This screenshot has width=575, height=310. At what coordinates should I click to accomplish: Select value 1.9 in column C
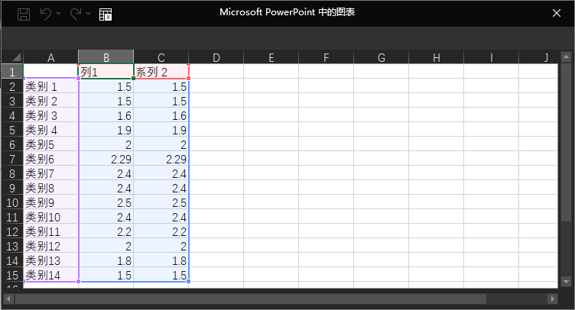pos(161,130)
